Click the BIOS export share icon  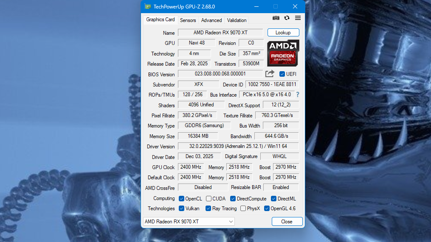tap(270, 74)
